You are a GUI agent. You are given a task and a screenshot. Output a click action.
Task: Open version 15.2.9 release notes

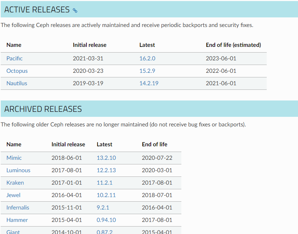(x=147, y=71)
